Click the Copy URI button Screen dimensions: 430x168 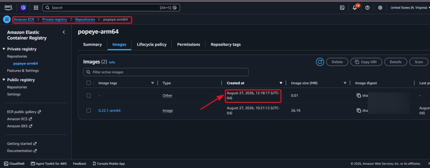[x=366, y=62]
